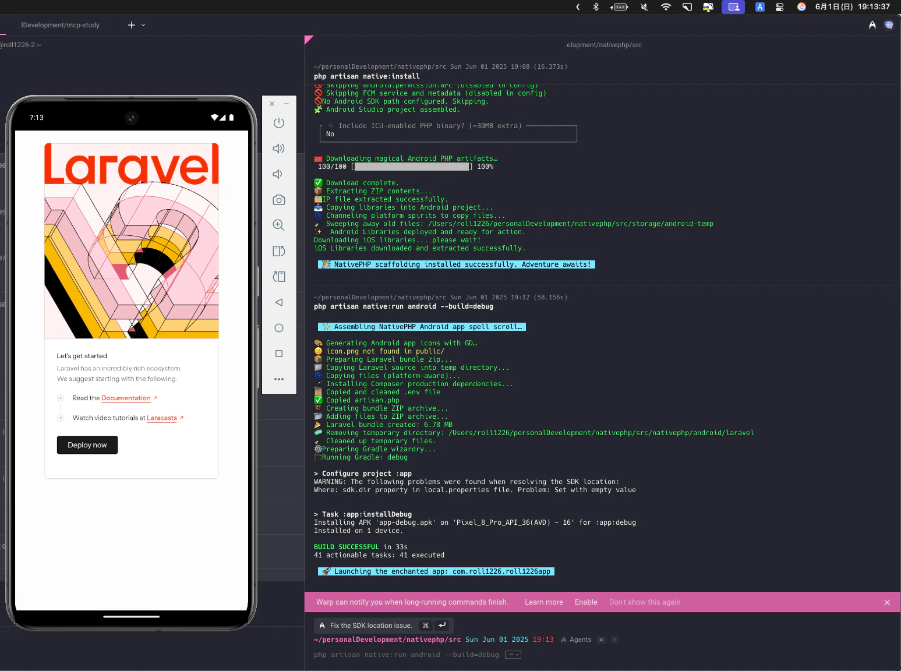Image resolution: width=901 pixels, height=671 pixels.
Task: Rotate emulator right using upper rotate icon
Action: 279,250
